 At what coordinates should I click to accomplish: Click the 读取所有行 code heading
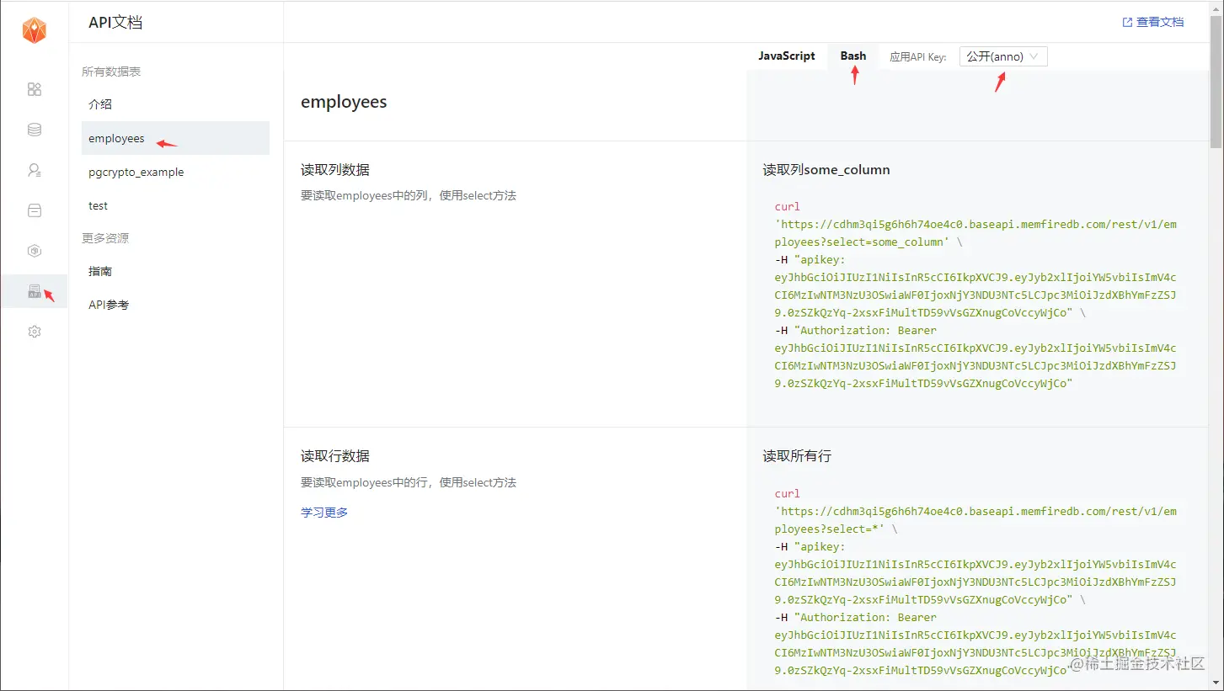pyautogui.click(x=797, y=455)
